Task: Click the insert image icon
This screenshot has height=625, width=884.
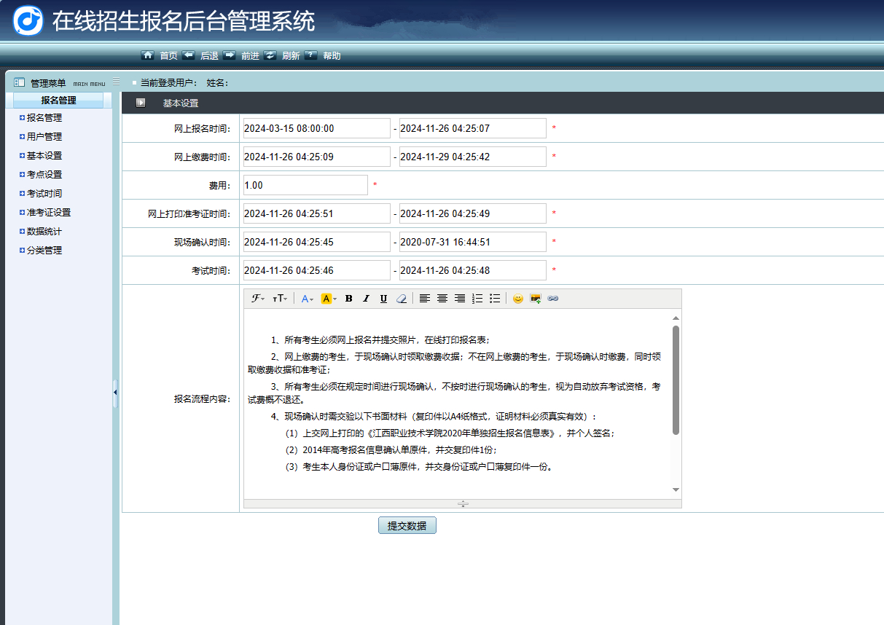Action: [536, 299]
